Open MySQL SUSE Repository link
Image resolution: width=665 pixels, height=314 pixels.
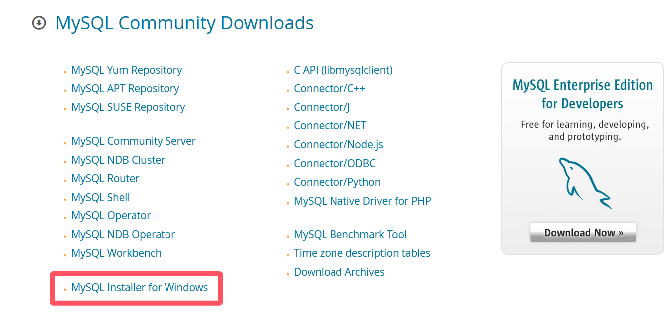click(x=128, y=107)
